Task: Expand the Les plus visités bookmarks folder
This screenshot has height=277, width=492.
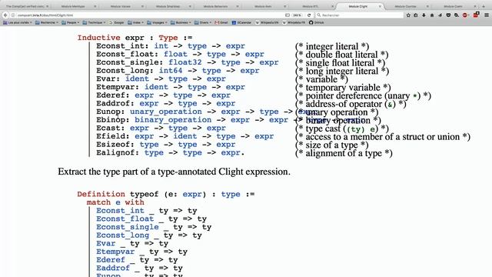Action: coord(18,22)
